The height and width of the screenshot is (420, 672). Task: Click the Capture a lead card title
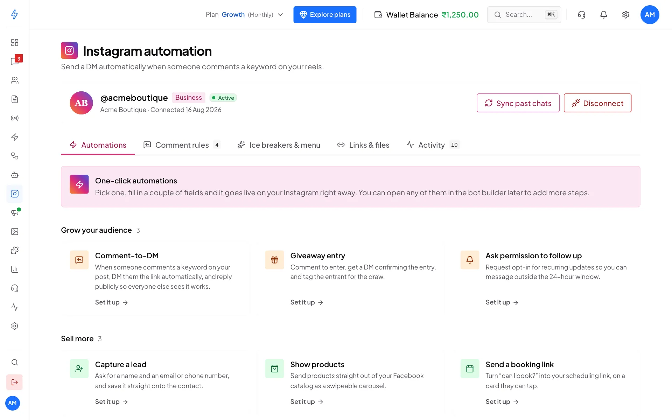[x=120, y=364]
